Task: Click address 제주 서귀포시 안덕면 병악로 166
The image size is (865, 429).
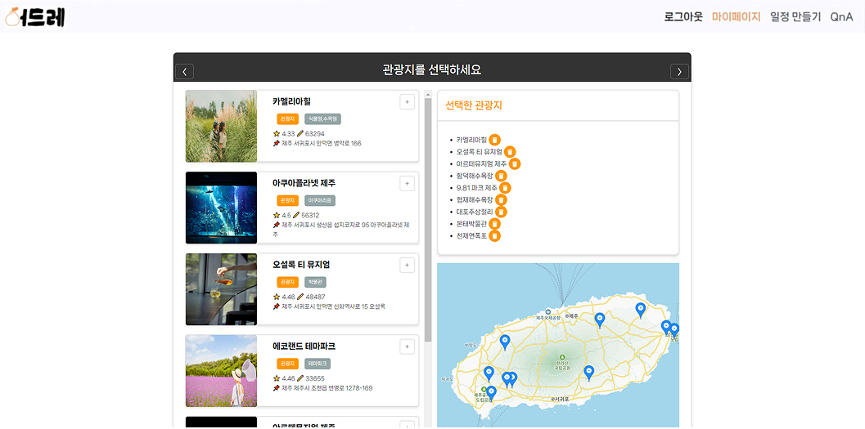Action: (x=322, y=143)
